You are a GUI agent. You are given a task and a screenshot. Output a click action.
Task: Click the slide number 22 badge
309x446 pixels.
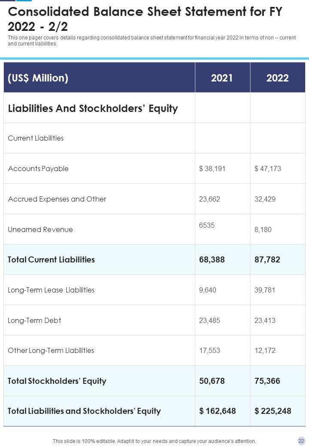coord(301,441)
